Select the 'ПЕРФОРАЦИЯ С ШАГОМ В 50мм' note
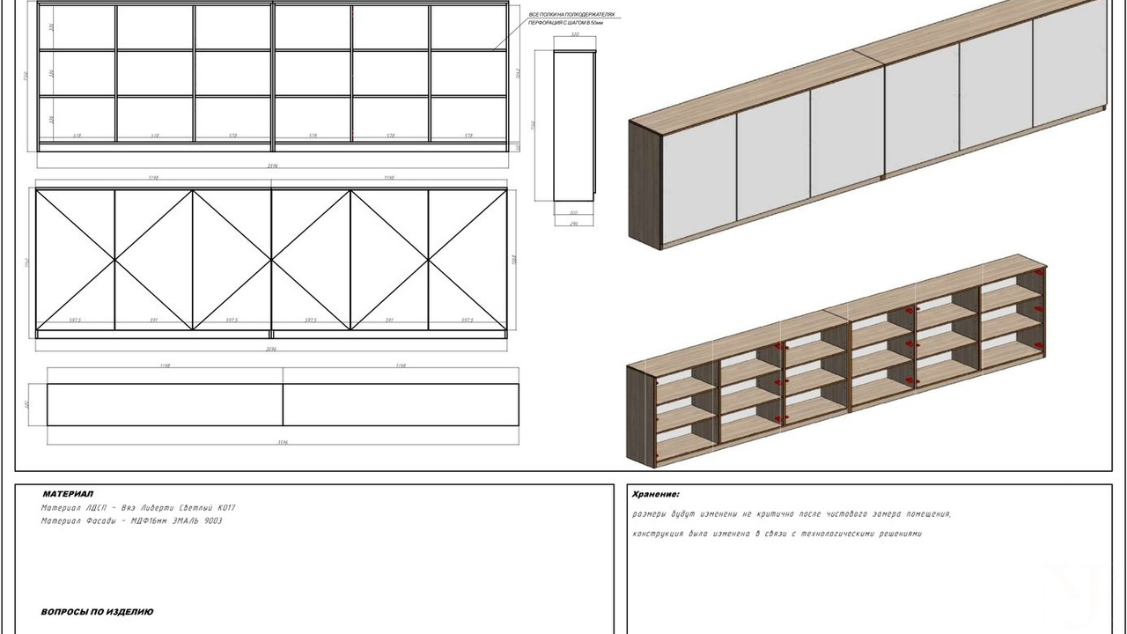 coord(567,23)
